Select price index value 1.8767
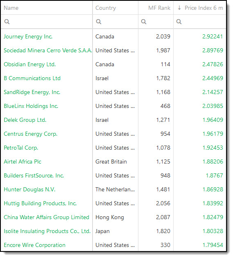Screen dimensions: 233x258 click(x=215, y=175)
